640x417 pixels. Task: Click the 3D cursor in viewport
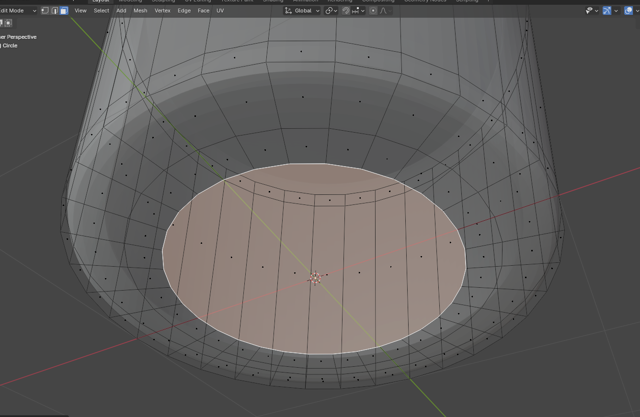(x=315, y=277)
